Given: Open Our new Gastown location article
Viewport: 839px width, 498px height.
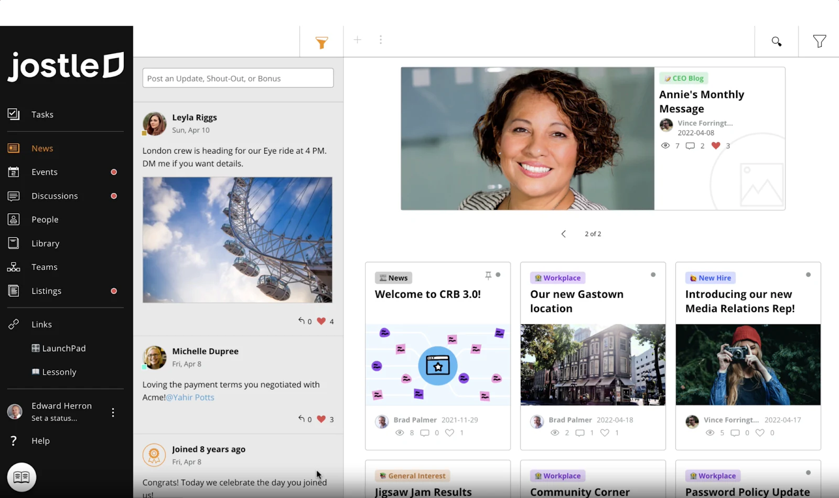Looking at the screenshot, I should click(577, 301).
